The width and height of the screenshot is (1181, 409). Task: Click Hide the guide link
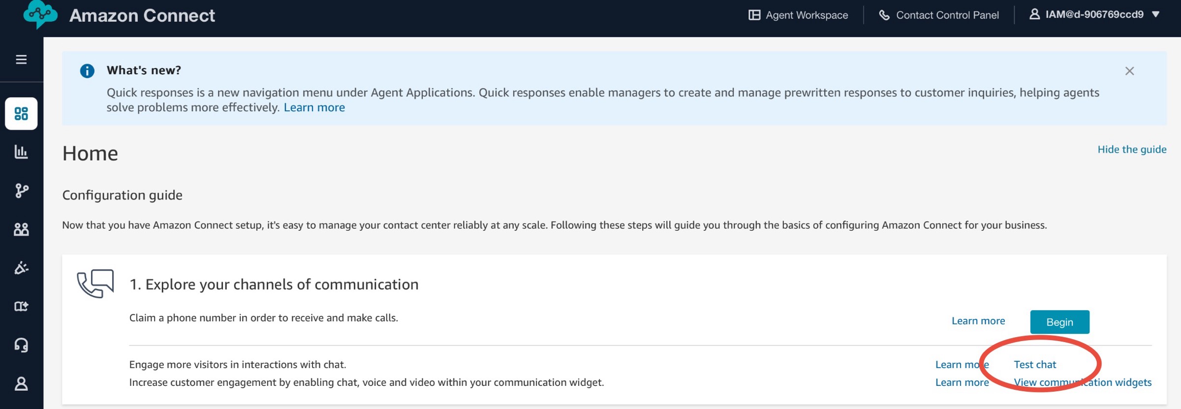pos(1132,149)
